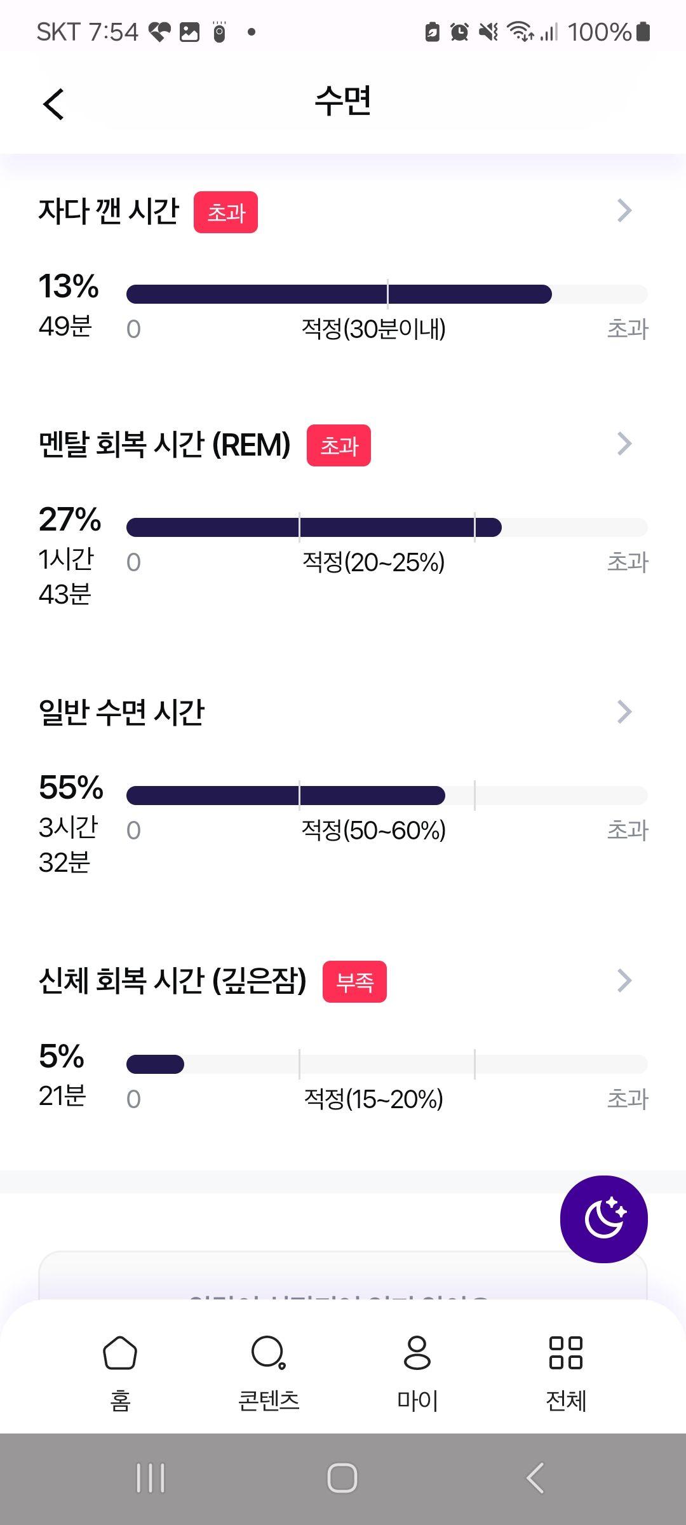Screen dimensions: 686x1525
Task: Select the 일반 수면 시간 heading
Action: point(121,712)
